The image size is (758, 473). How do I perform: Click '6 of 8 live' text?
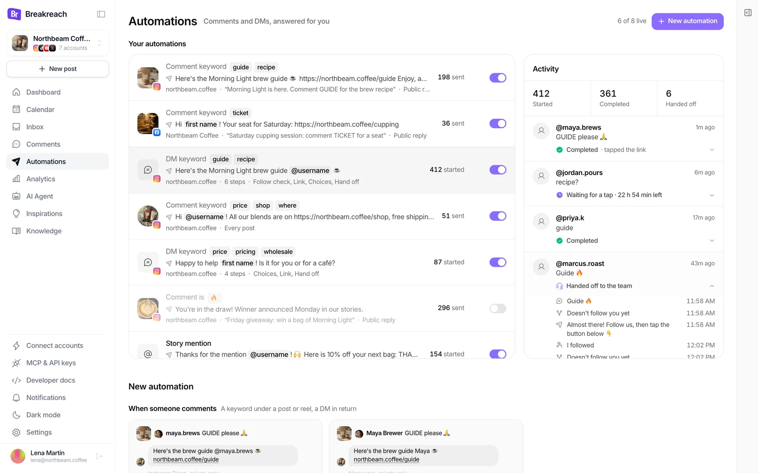click(x=632, y=21)
